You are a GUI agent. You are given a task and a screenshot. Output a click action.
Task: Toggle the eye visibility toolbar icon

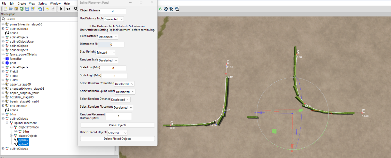pyautogui.click(x=68, y=9)
